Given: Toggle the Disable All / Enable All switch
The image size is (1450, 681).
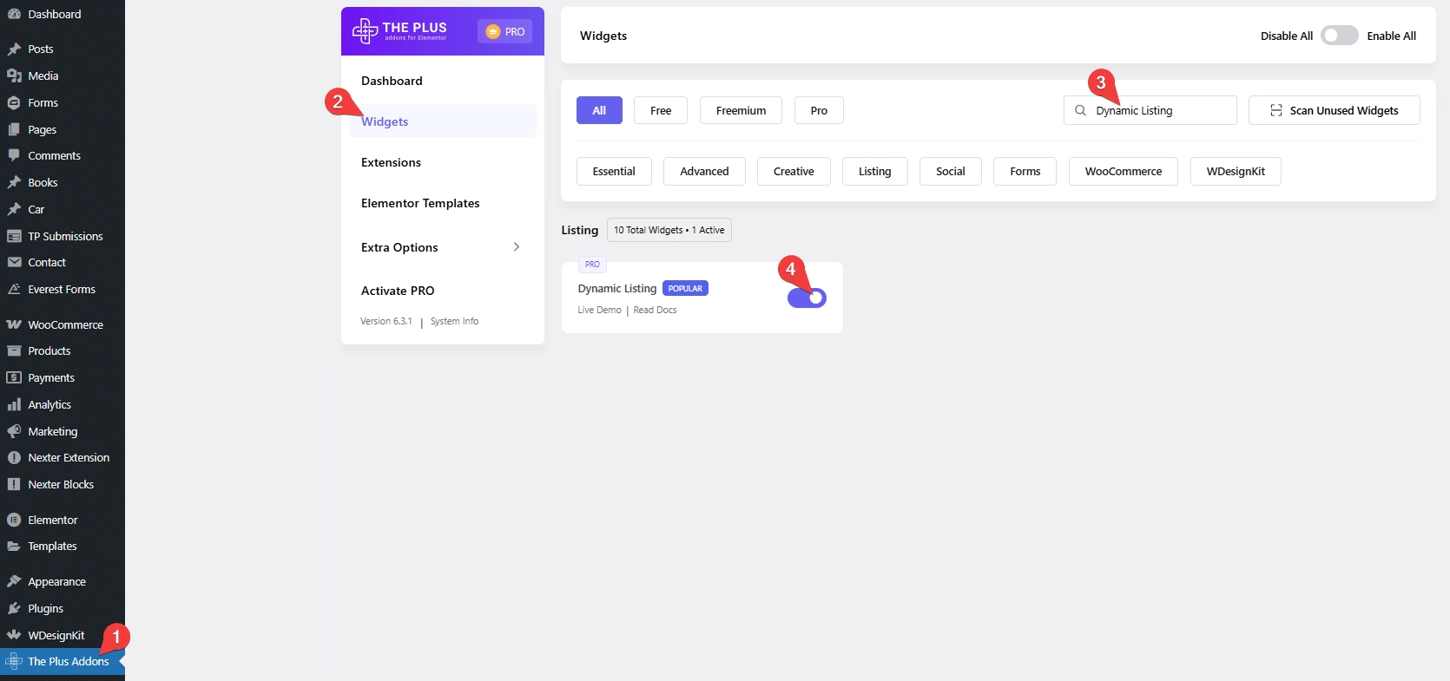Looking at the screenshot, I should tap(1339, 36).
